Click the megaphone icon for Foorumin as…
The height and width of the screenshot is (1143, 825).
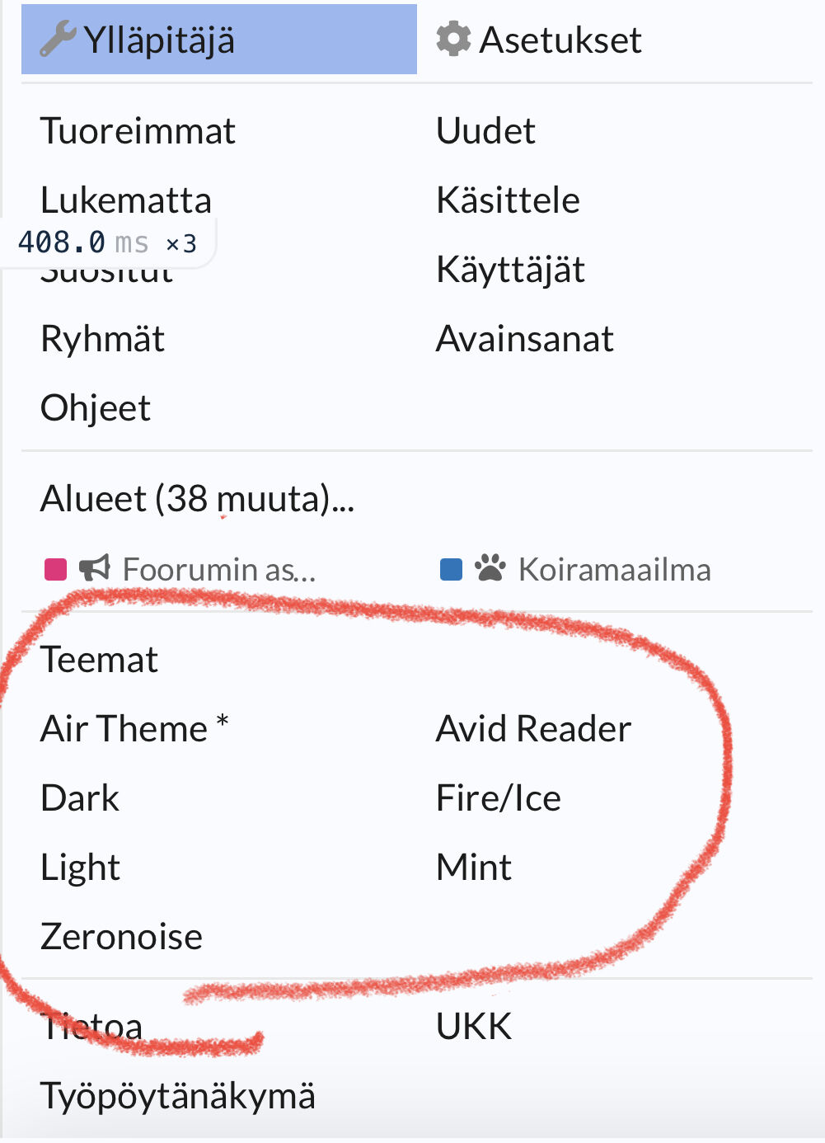(95, 568)
